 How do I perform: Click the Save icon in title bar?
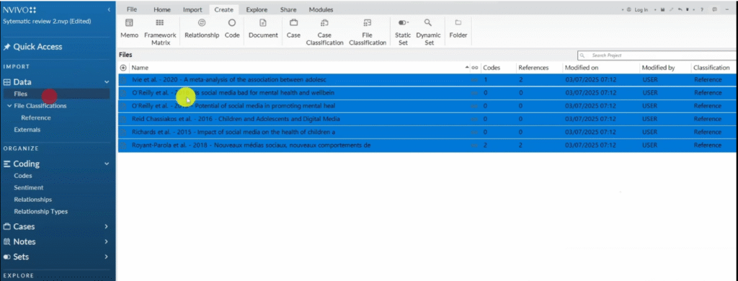(x=663, y=9)
